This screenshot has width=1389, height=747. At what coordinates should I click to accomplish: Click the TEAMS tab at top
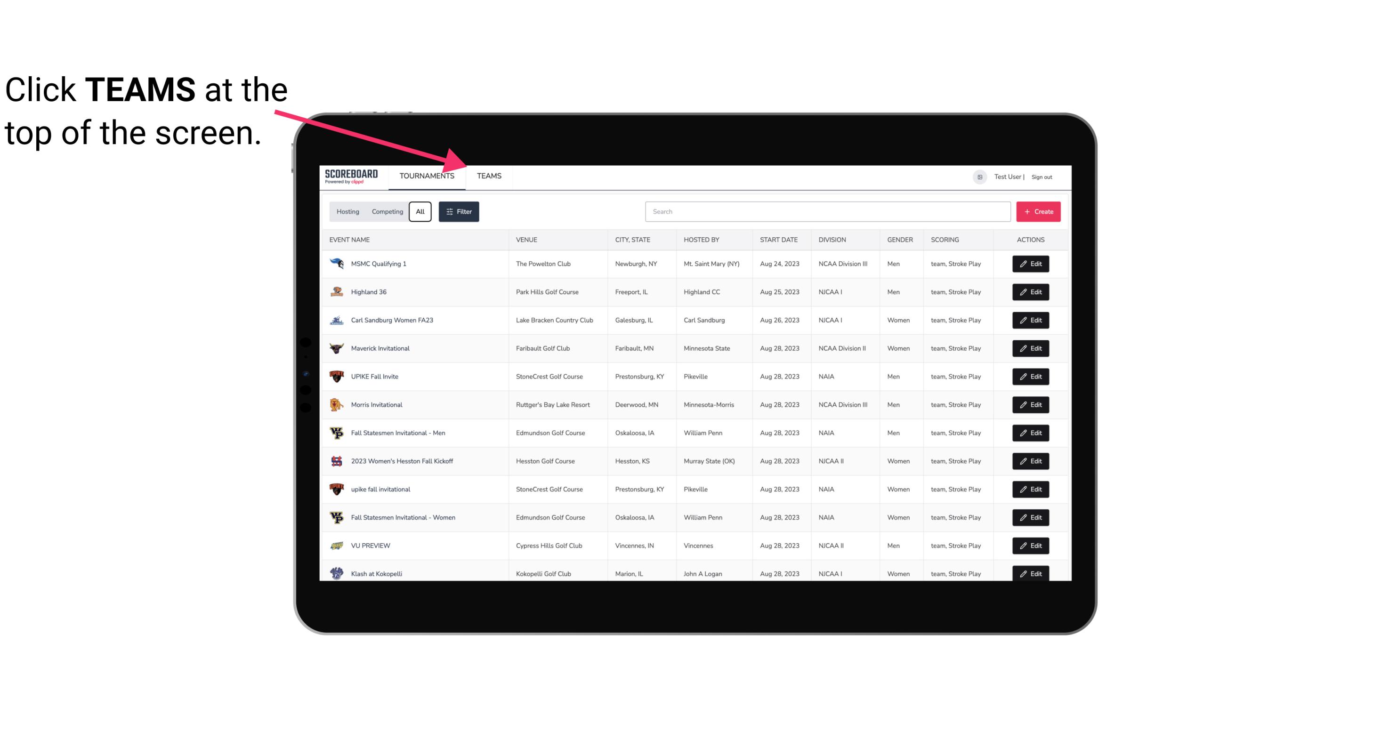488,176
